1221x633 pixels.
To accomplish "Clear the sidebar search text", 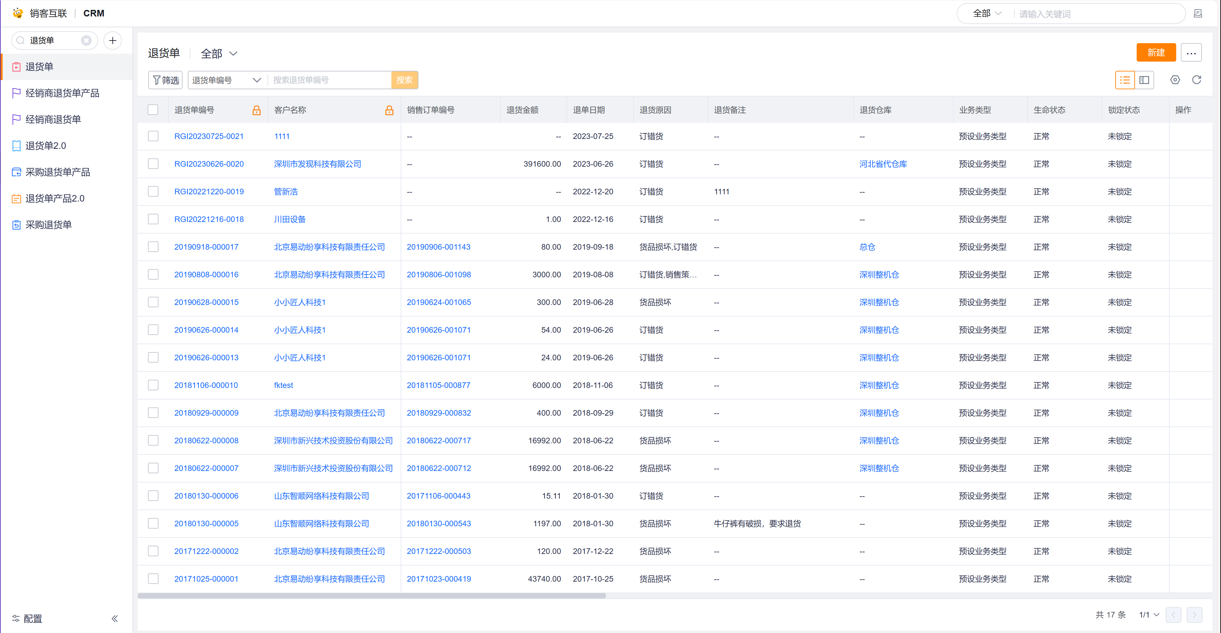I will (x=86, y=40).
